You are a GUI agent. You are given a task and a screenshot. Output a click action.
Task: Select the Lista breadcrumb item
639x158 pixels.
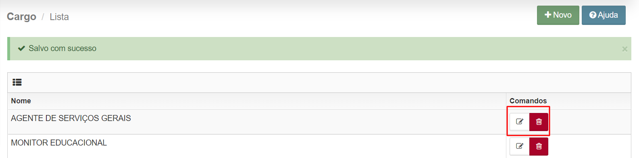tap(59, 17)
